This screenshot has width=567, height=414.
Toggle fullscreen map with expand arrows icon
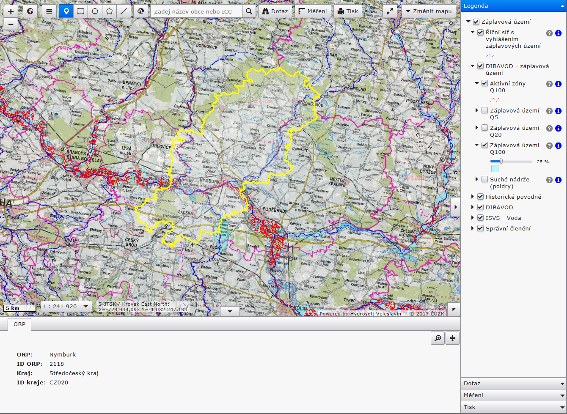coord(390,11)
